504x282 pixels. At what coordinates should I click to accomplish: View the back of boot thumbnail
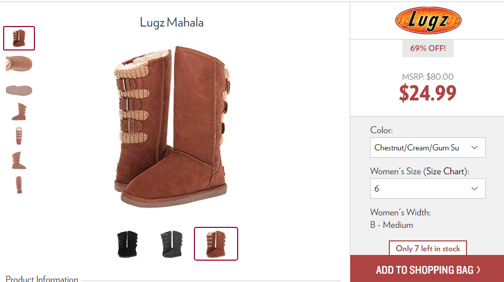[x=19, y=185]
